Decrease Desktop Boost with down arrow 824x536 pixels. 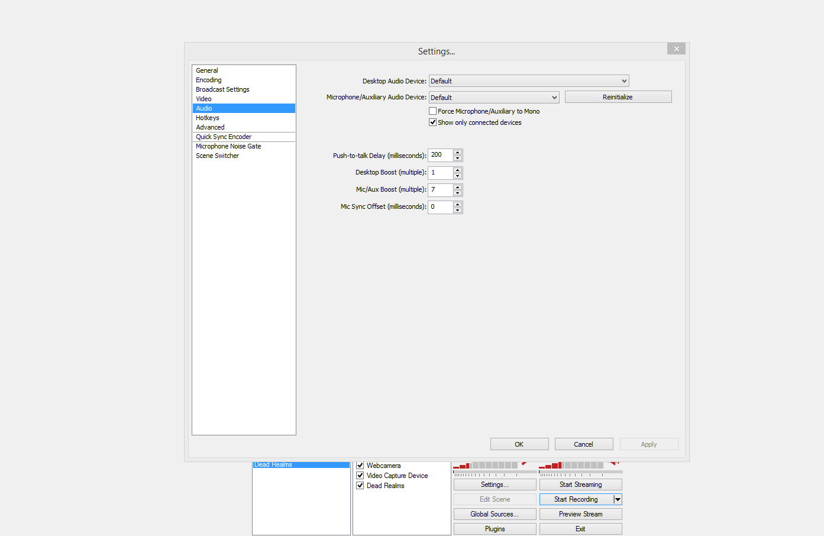pyautogui.click(x=457, y=176)
